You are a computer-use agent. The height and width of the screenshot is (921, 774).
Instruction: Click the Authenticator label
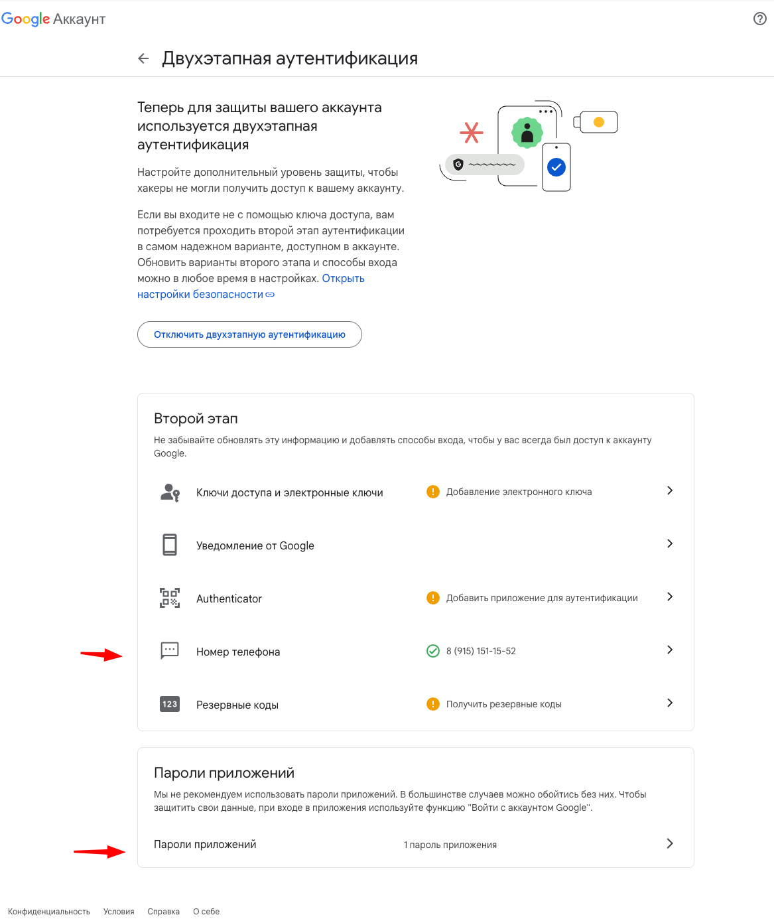229,599
